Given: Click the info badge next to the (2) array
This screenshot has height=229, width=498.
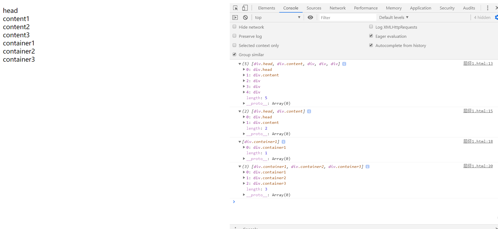Looking at the screenshot, I should [309, 111].
